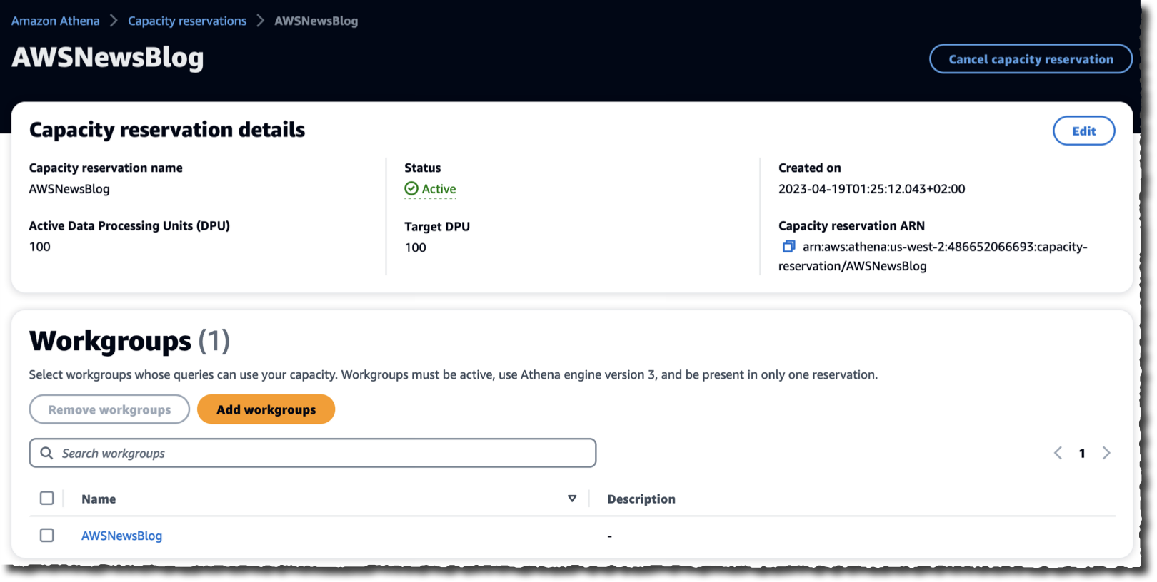Focus the Search workgroups field
Image resolution: width=1157 pixels, height=582 pixels.
(321, 454)
